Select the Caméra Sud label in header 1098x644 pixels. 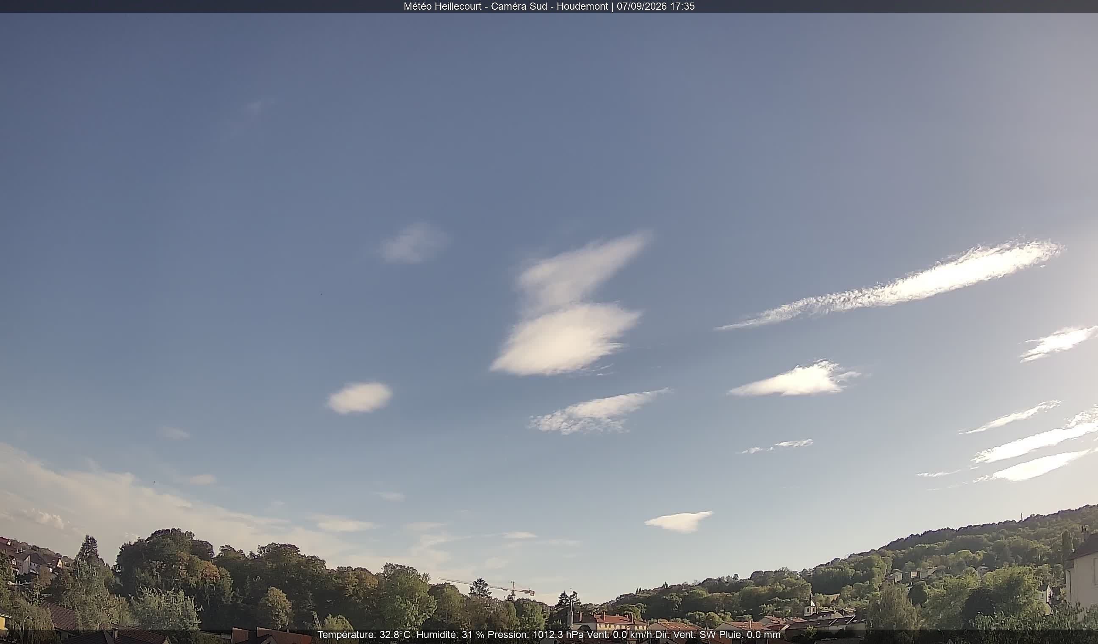click(x=519, y=6)
